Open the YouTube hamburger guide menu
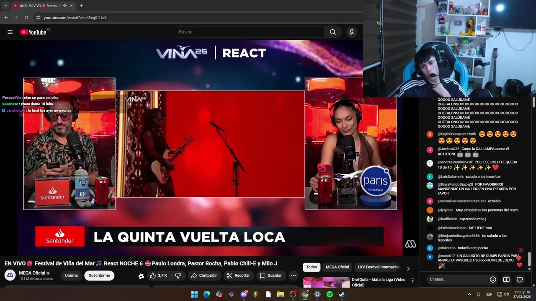The width and height of the screenshot is (536, 301). pos(10,32)
